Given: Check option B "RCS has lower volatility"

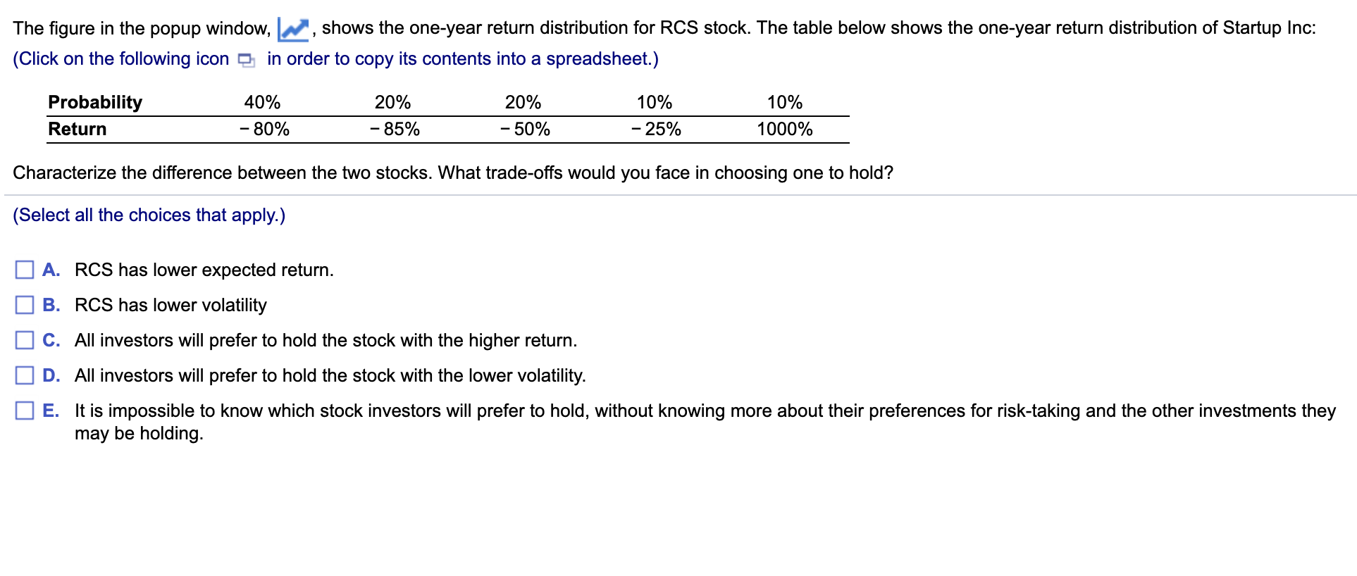Looking at the screenshot, I should pyautogui.click(x=24, y=304).
